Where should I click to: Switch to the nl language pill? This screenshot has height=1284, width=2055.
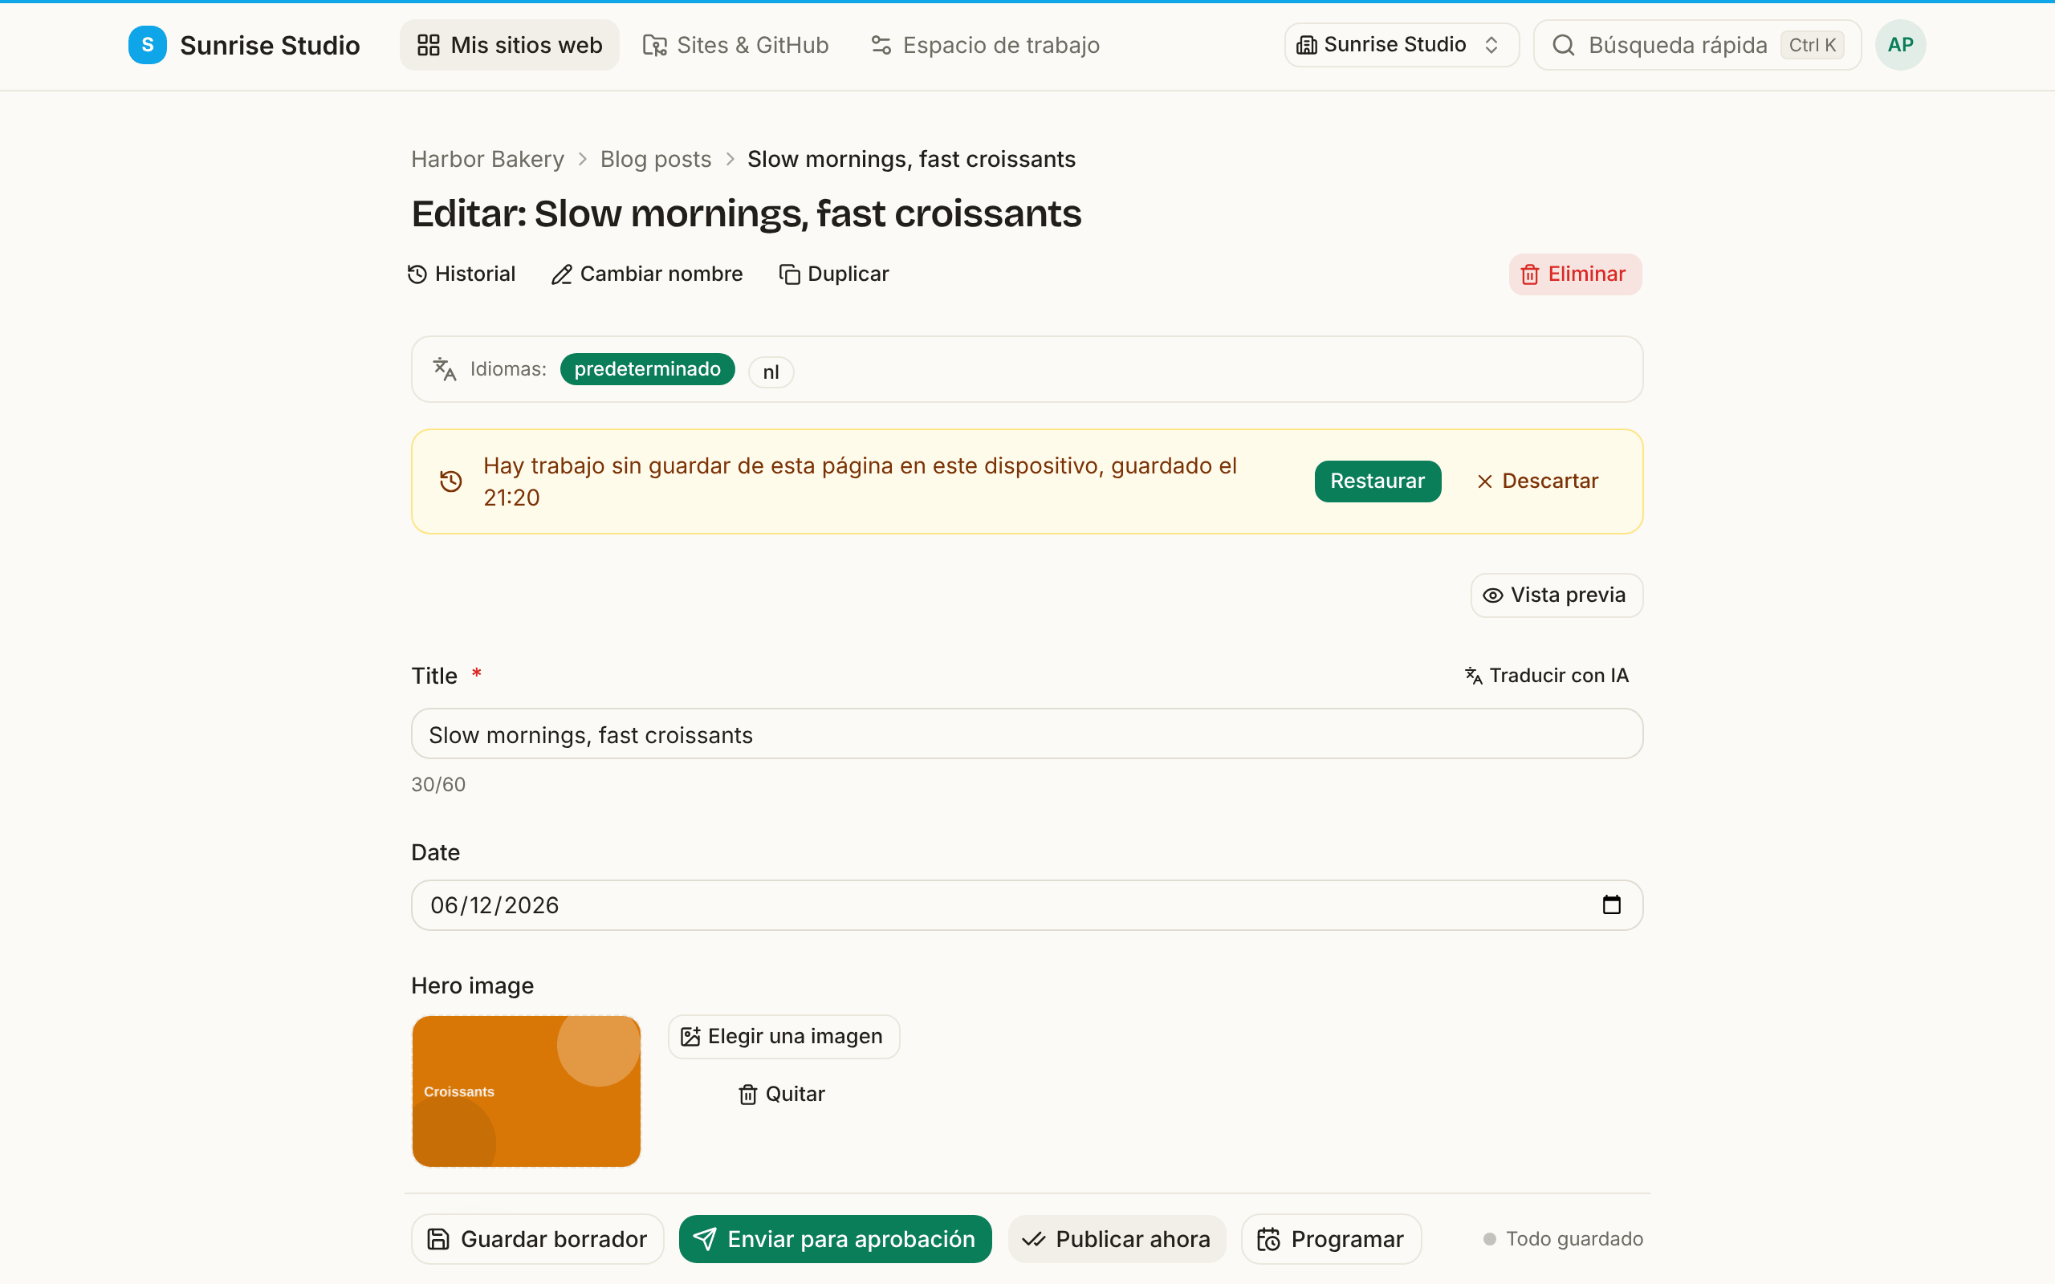click(x=771, y=372)
